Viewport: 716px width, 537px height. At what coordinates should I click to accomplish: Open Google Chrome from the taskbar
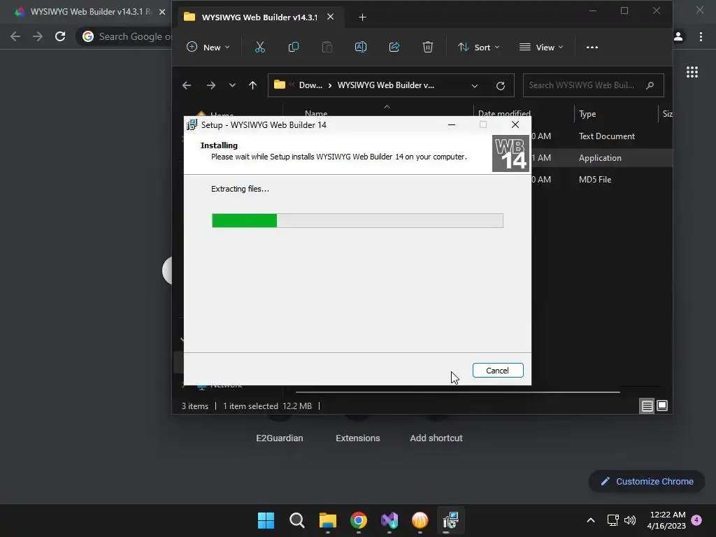tap(359, 520)
